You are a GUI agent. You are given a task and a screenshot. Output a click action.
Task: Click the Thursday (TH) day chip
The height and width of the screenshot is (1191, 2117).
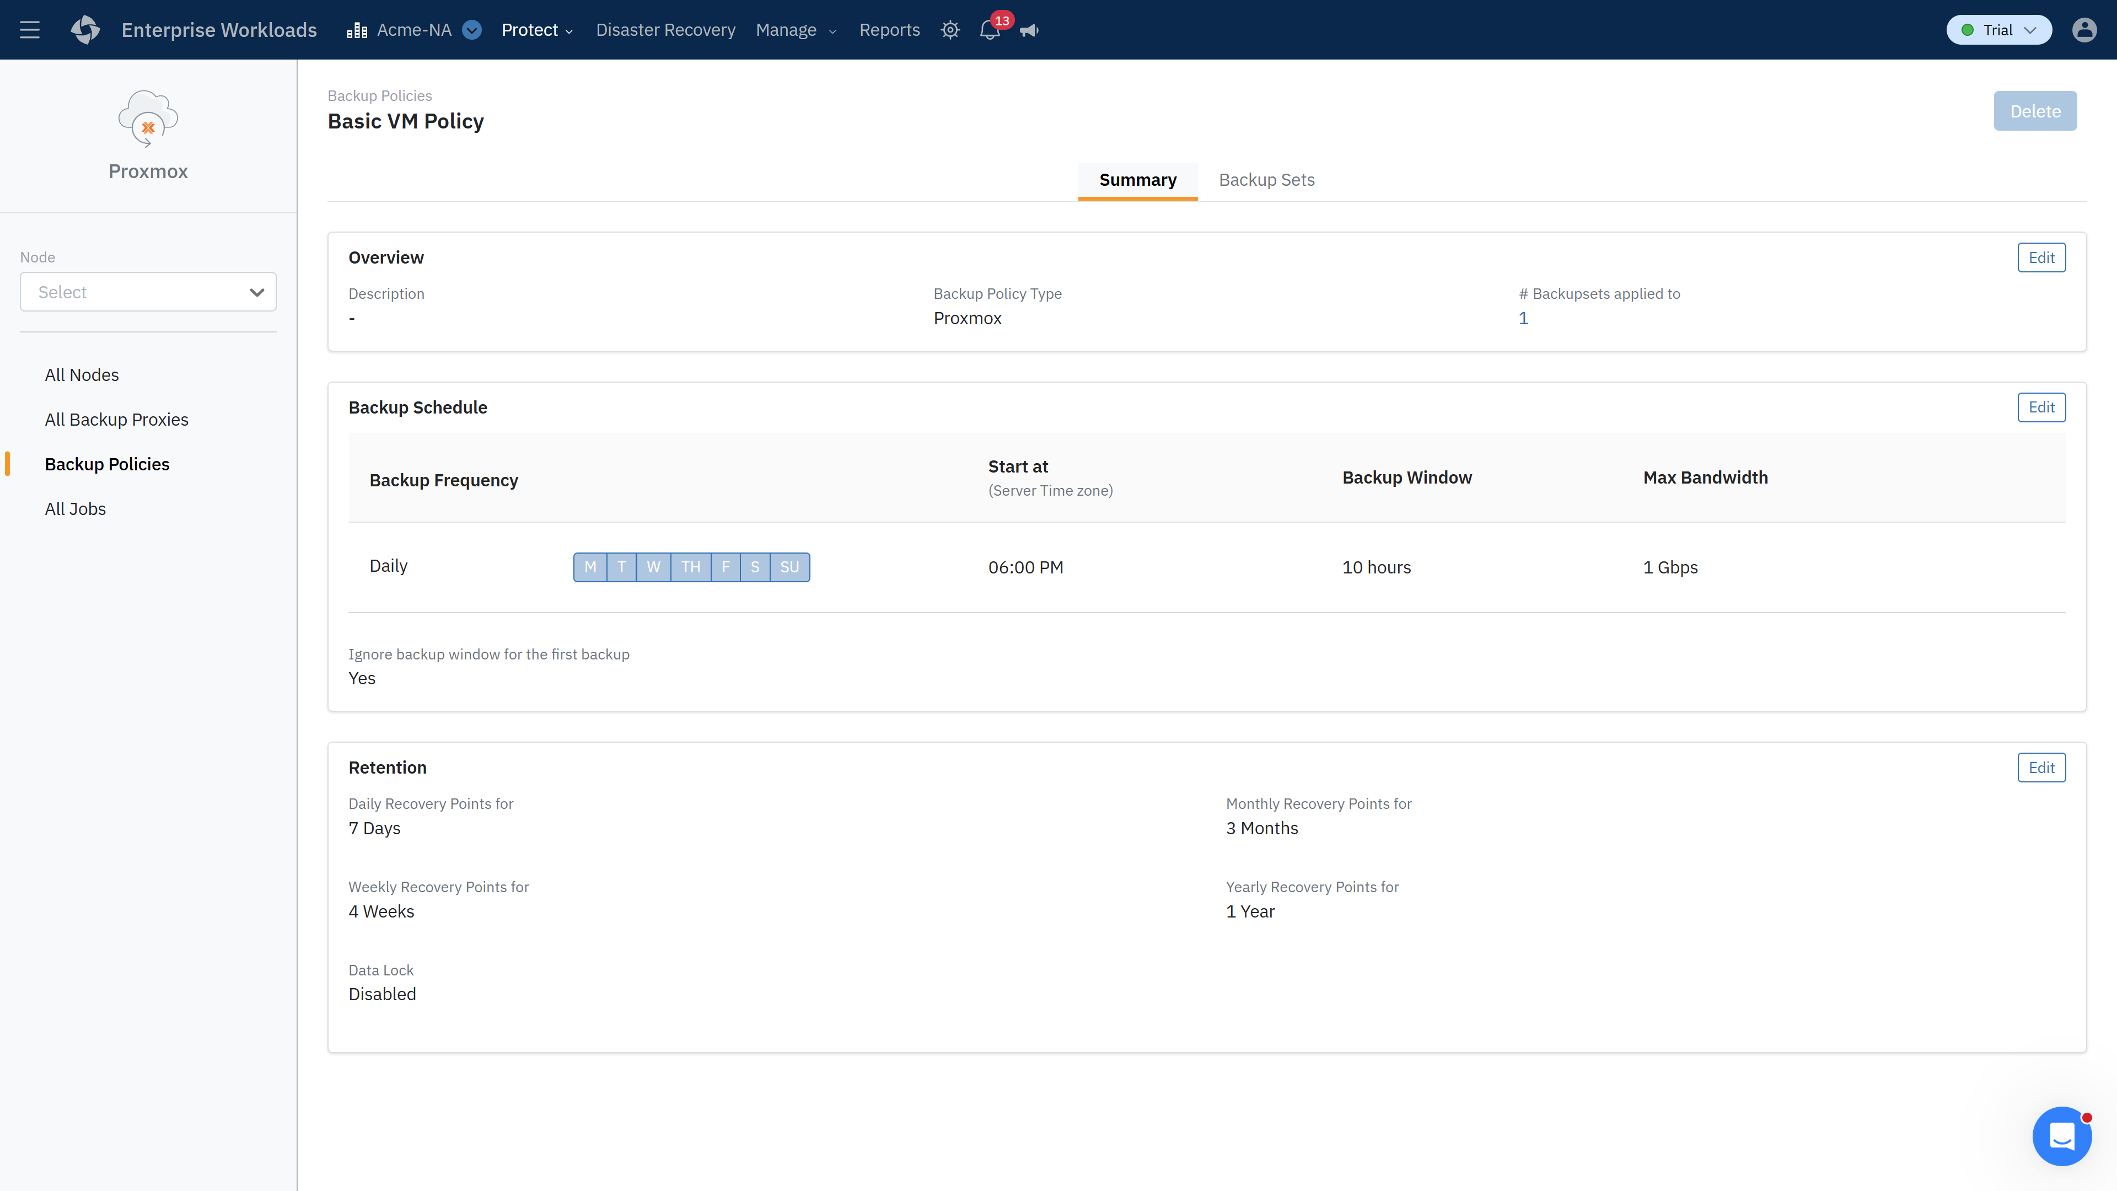pyautogui.click(x=690, y=567)
